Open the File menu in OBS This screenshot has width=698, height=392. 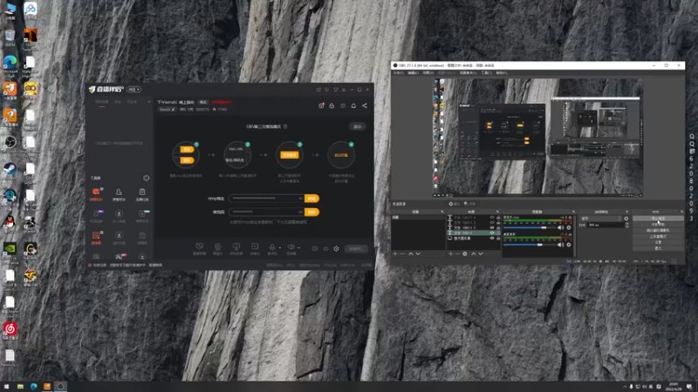399,73
